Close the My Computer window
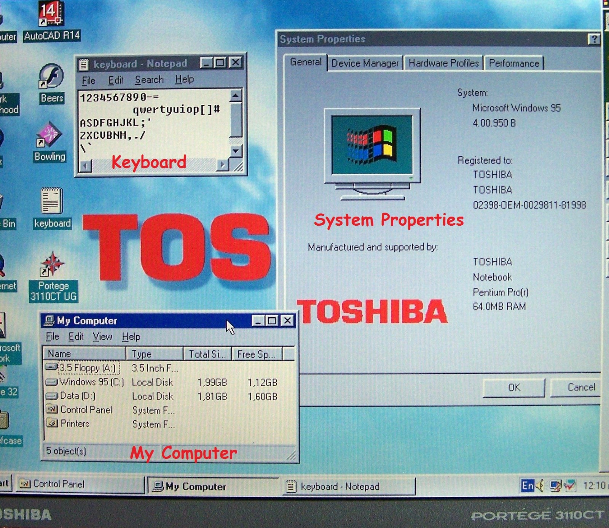The height and width of the screenshot is (528, 609). pyautogui.click(x=287, y=320)
